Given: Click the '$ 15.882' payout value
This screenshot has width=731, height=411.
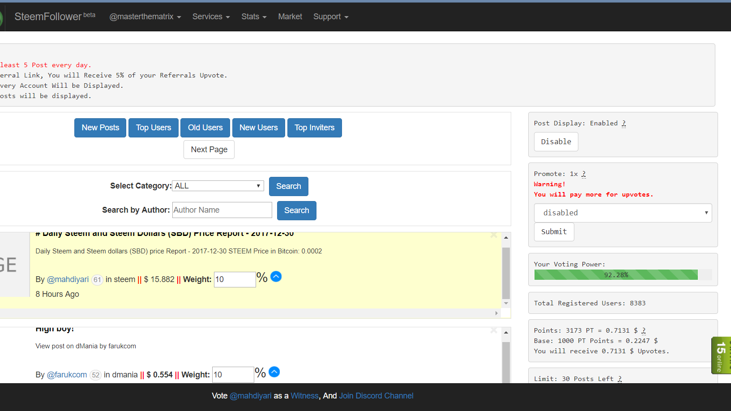Looking at the screenshot, I should (159, 279).
